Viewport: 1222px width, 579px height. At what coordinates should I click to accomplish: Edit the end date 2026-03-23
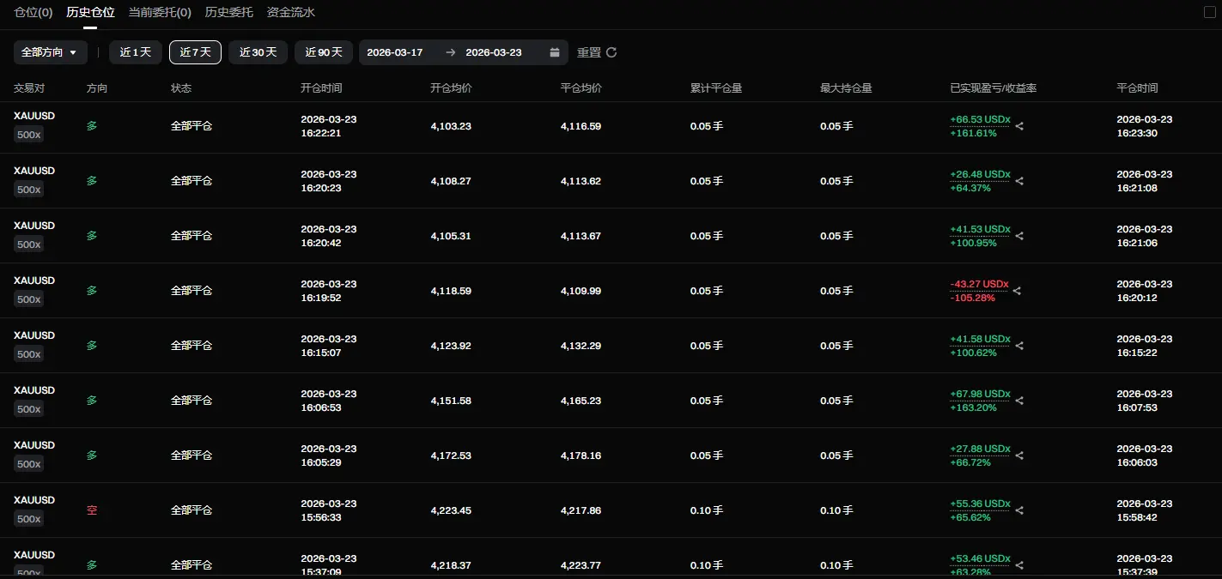pyautogui.click(x=494, y=52)
